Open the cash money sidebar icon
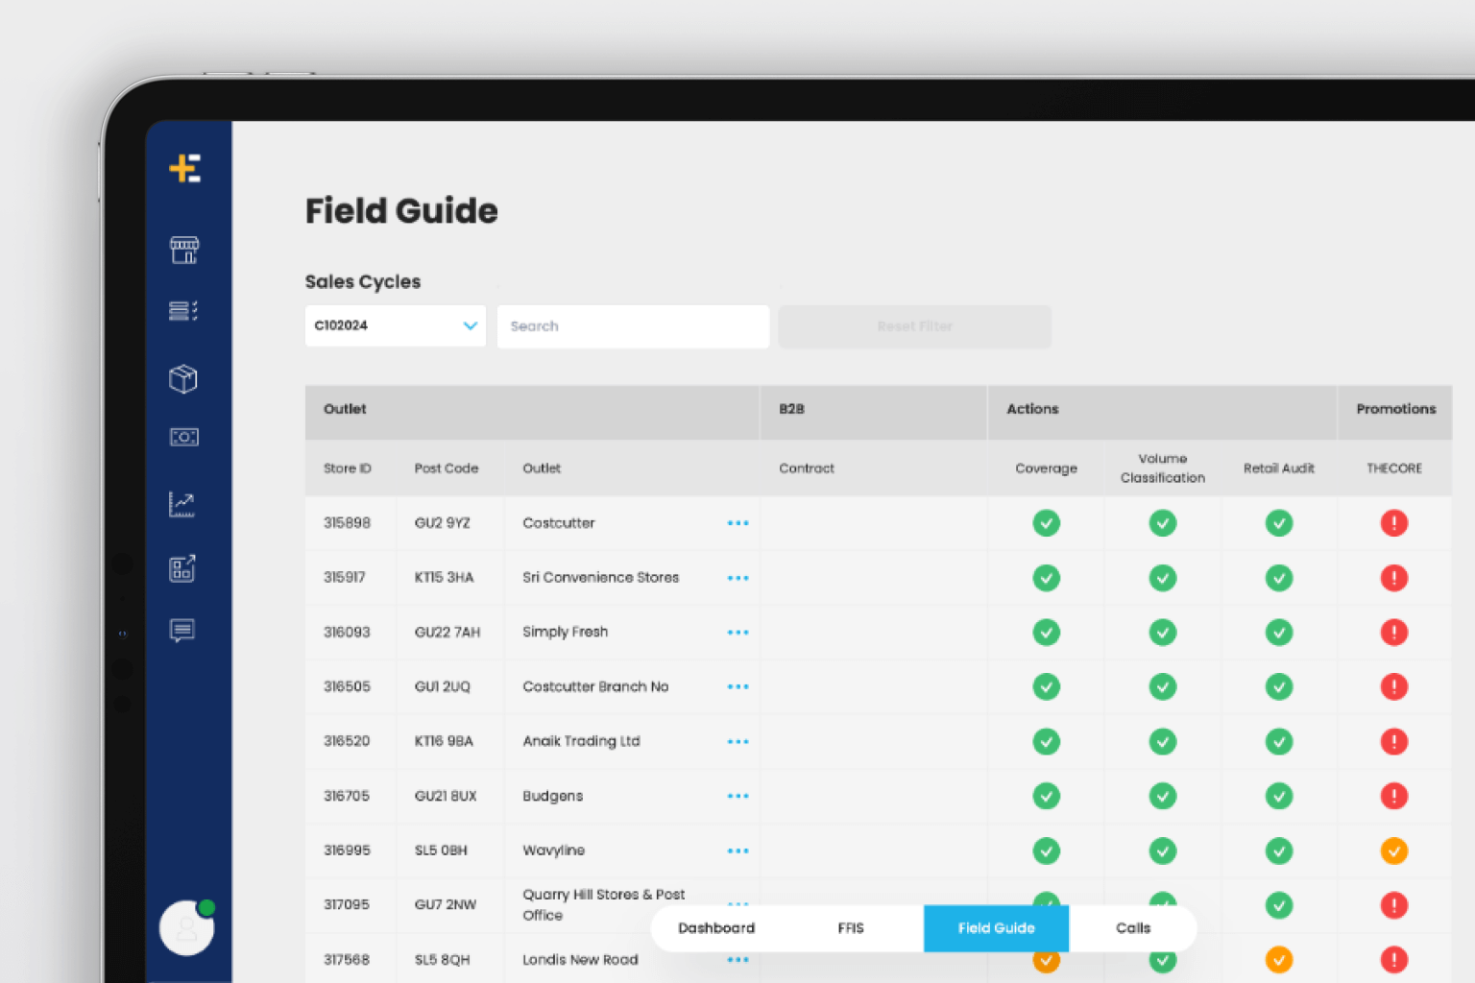 tap(184, 437)
